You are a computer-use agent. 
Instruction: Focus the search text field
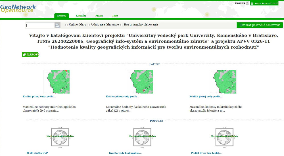40,26
